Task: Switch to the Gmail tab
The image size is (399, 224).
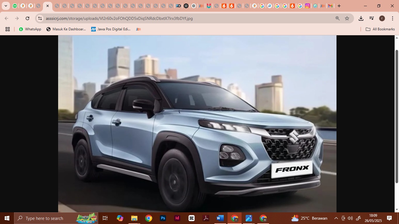Action: point(330,6)
